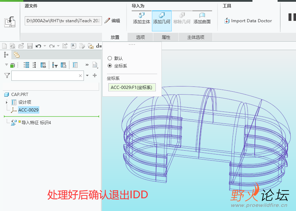Screen dimensions: 296x211
Task: Click the large import file icon
Action: 10,22
